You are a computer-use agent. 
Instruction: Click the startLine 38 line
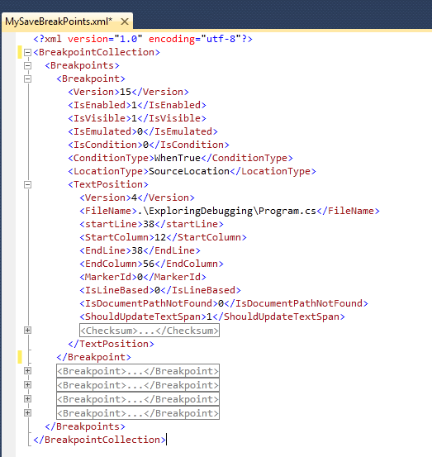pyautogui.click(x=151, y=224)
